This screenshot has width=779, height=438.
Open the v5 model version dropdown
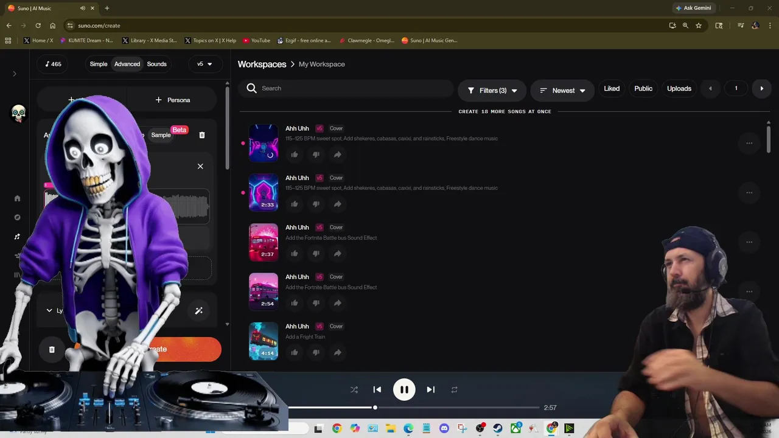pos(204,64)
